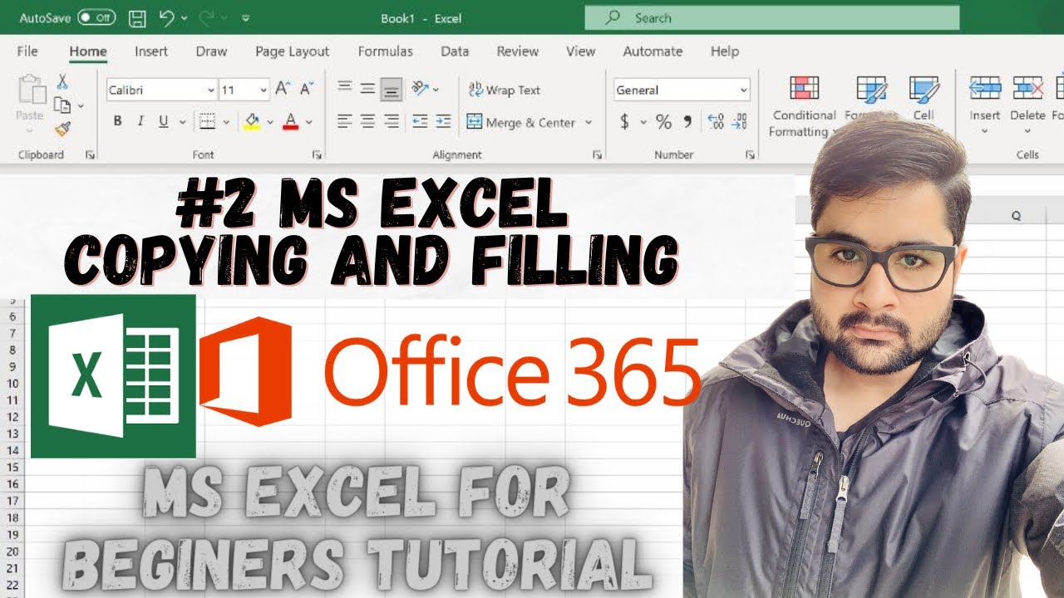Toggle the AutoSave switch

[x=96, y=17]
